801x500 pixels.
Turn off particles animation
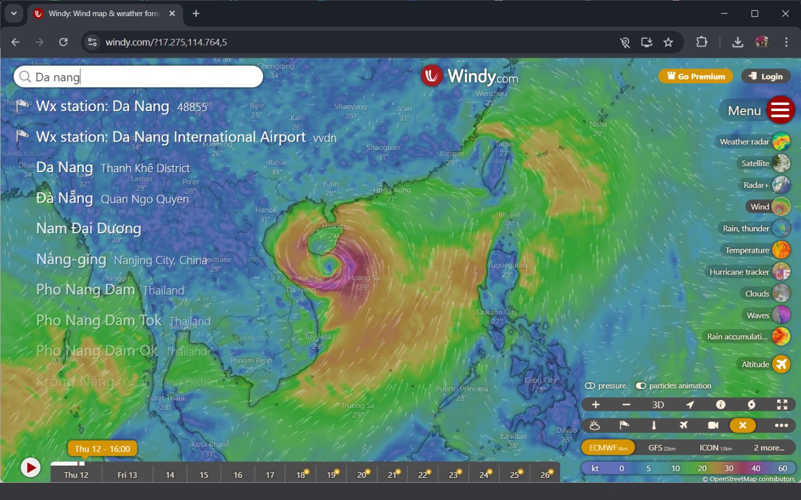641,386
